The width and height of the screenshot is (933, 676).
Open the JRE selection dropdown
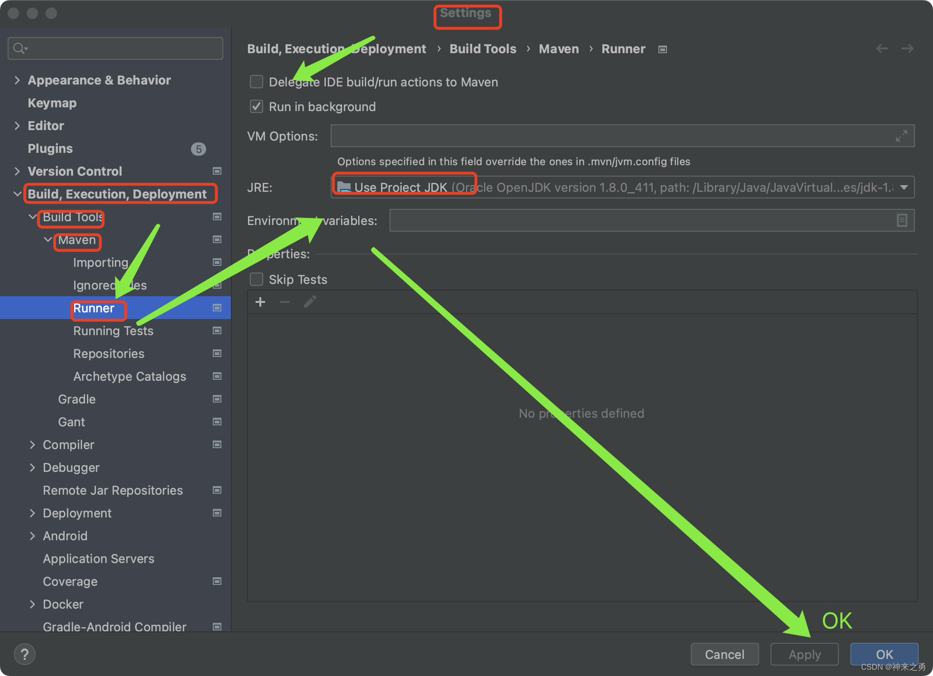[x=903, y=187]
